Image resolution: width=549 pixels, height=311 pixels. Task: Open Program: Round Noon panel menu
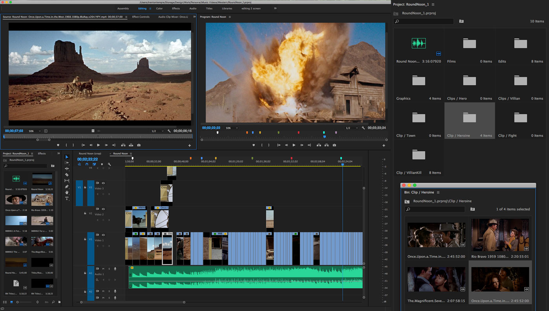230,17
